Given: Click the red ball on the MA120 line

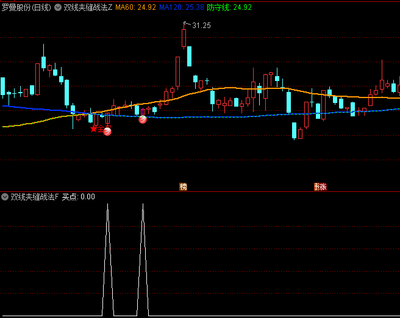Looking at the screenshot, I should pyautogui.click(x=143, y=119).
